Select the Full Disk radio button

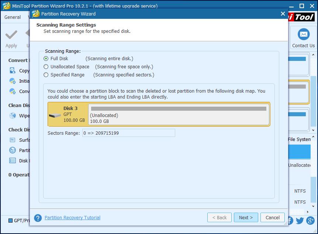pos(46,58)
